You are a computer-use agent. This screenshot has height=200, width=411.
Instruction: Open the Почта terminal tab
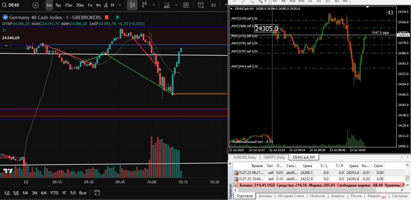(356, 196)
